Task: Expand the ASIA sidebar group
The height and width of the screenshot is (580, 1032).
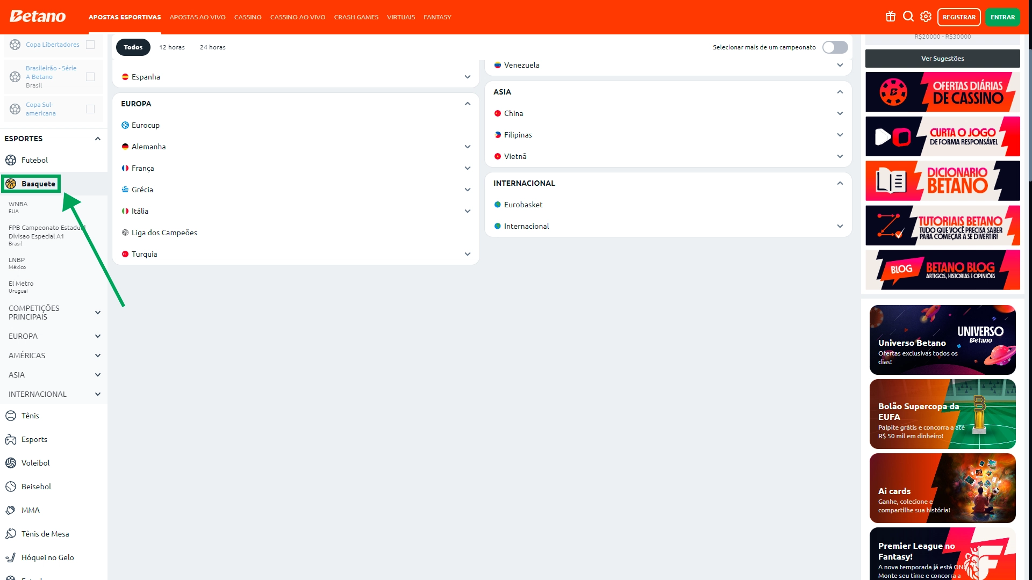Action: click(98, 375)
